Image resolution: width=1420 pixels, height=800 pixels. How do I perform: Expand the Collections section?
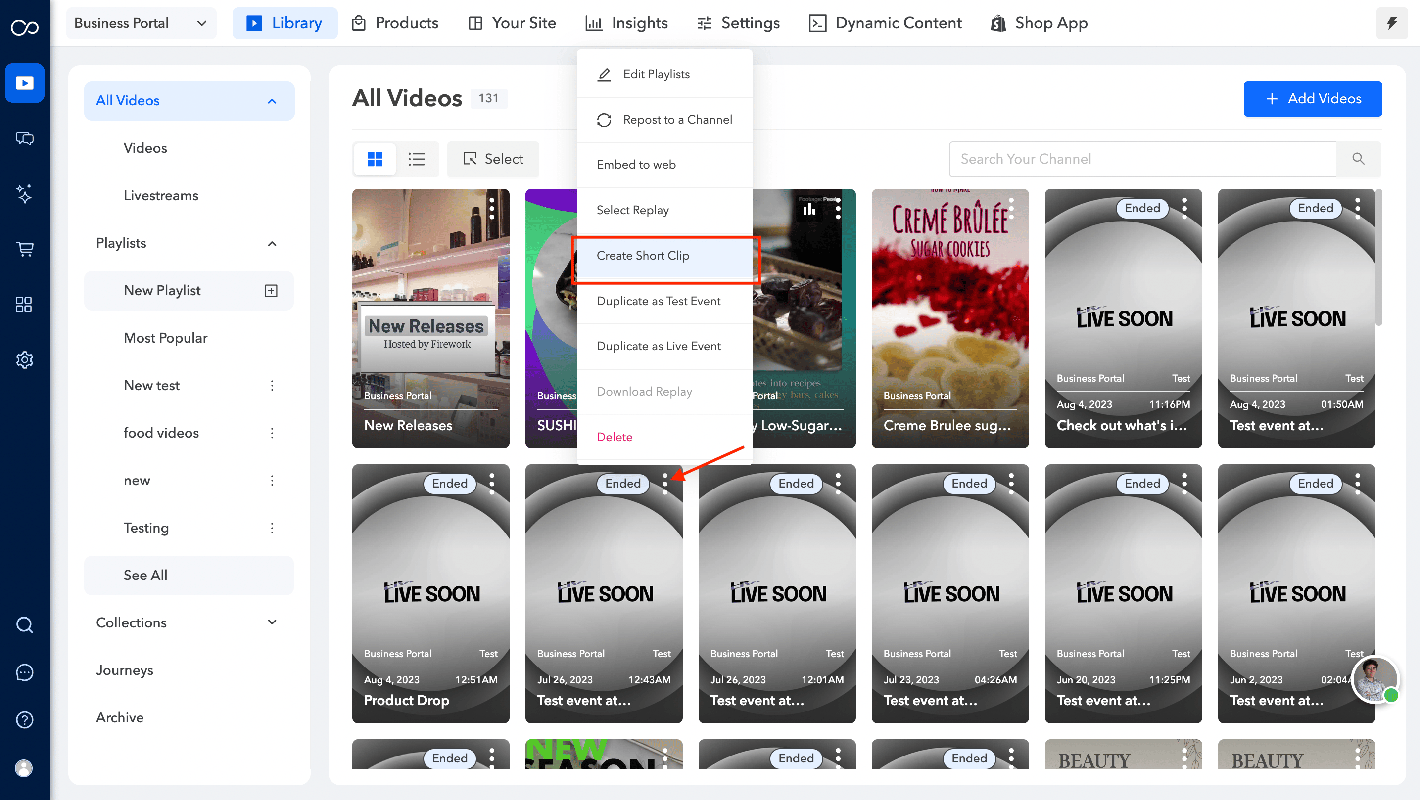(271, 622)
